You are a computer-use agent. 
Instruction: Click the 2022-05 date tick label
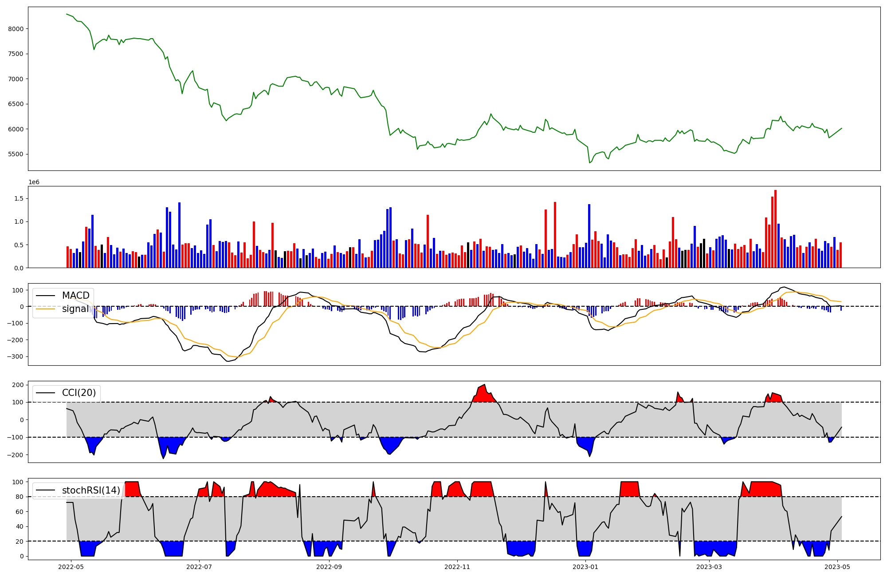click(x=71, y=567)
